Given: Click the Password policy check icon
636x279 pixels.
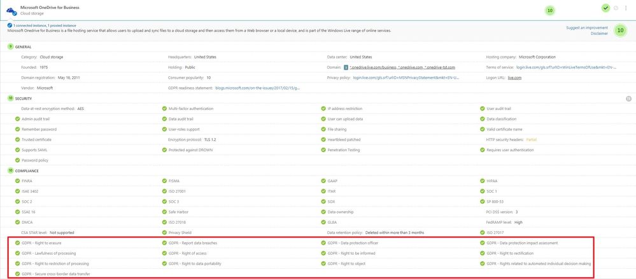Looking at the screenshot, I should (x=17, y=160).
